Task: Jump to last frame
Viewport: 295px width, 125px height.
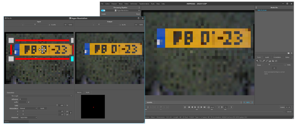Action: click(x=204, y=107)
